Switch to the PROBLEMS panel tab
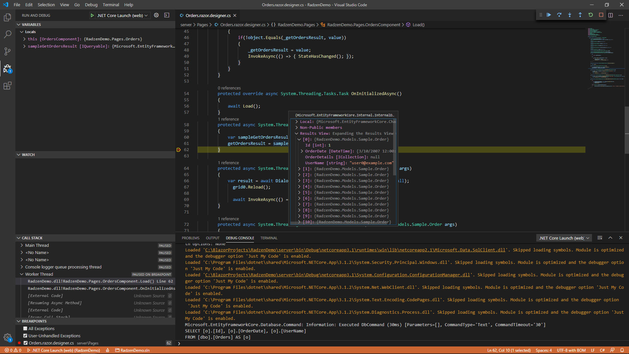Screen dimensions: 629x354 coord(190,238)
